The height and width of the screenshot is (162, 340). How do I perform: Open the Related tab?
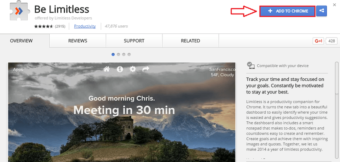(190, 41)
